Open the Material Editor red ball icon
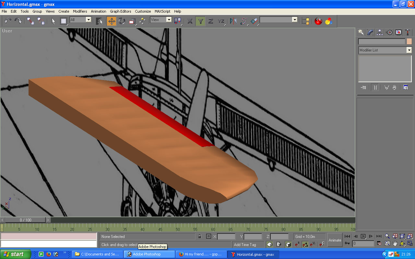The height and width of the screenshot is (259, 415). [318, 21]
